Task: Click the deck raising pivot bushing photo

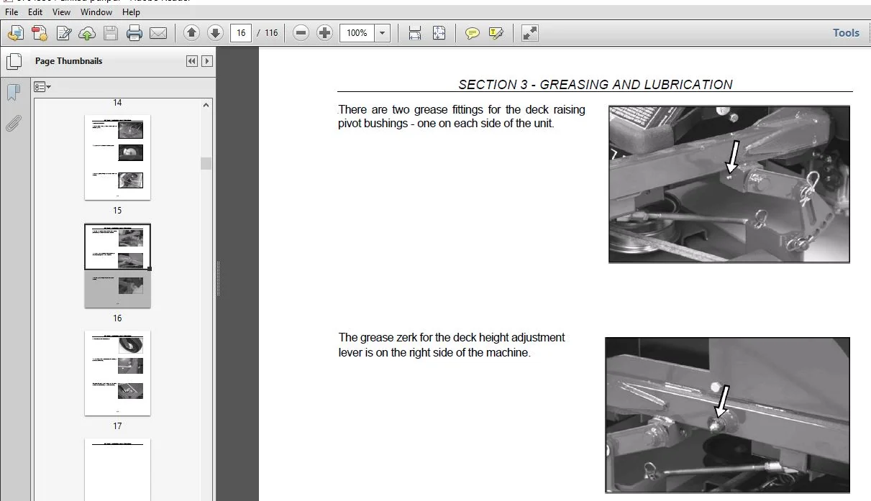Action: 729,184
